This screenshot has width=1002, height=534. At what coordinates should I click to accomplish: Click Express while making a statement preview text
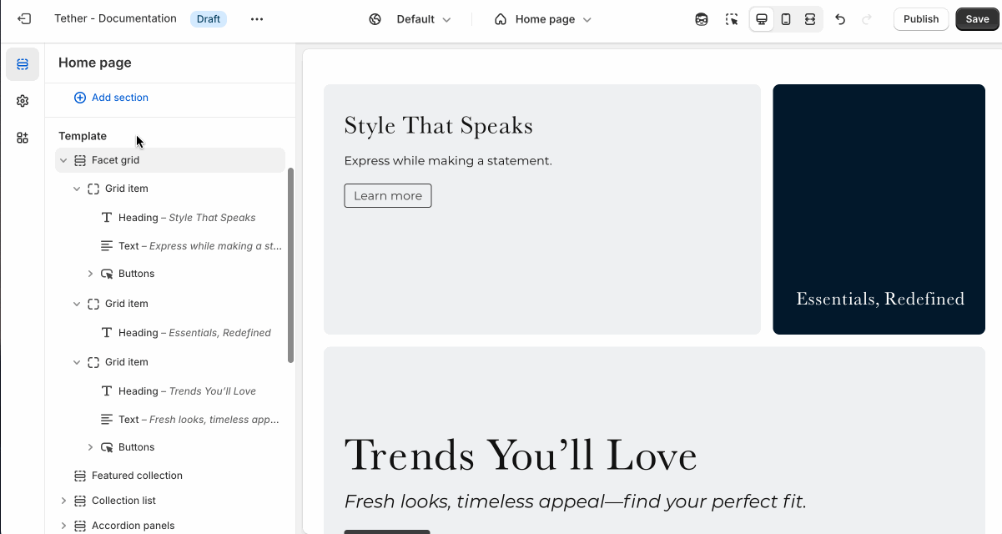[x=448, y=160]
